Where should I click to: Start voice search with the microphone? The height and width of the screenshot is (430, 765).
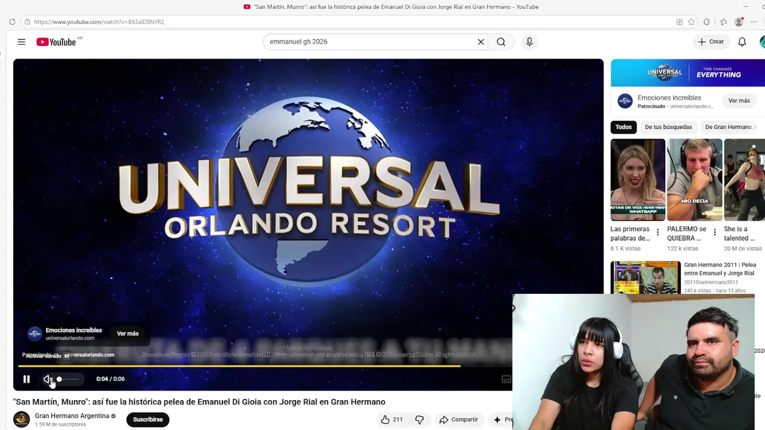(x=529, y=42)
